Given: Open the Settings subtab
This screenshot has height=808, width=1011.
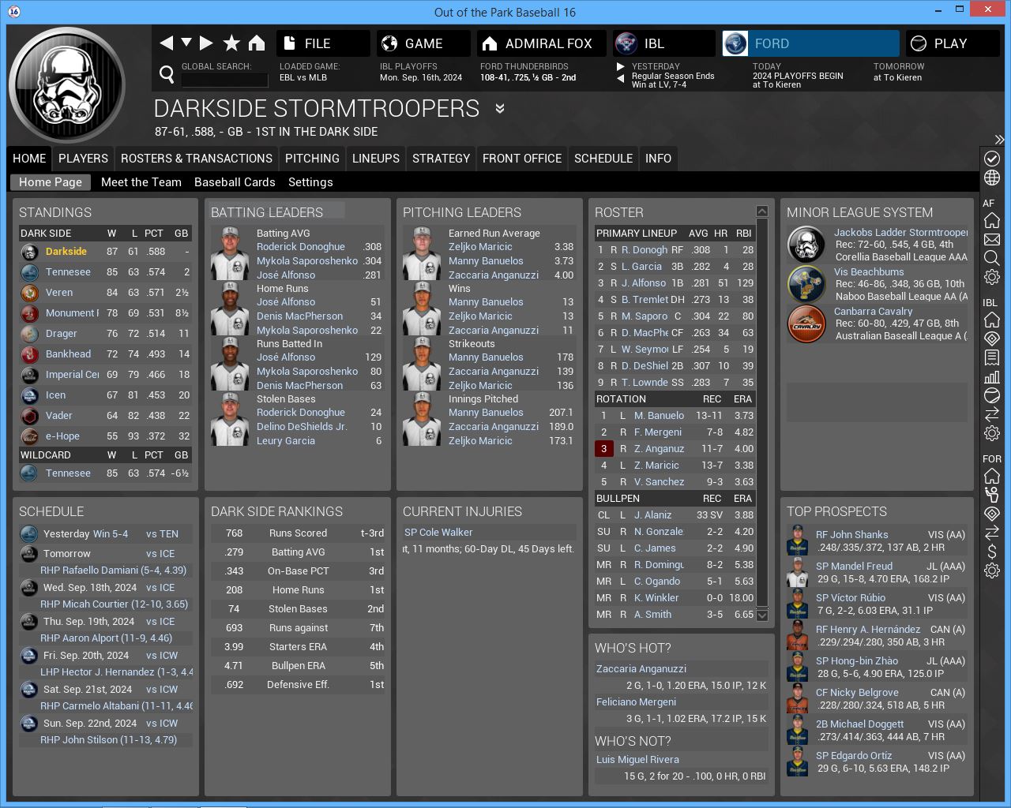Looking at the screenshot, I should 310,182.
